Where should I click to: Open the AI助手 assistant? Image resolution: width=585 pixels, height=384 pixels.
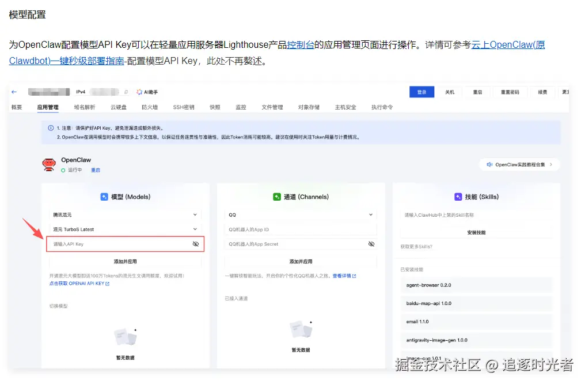[147, 92]
